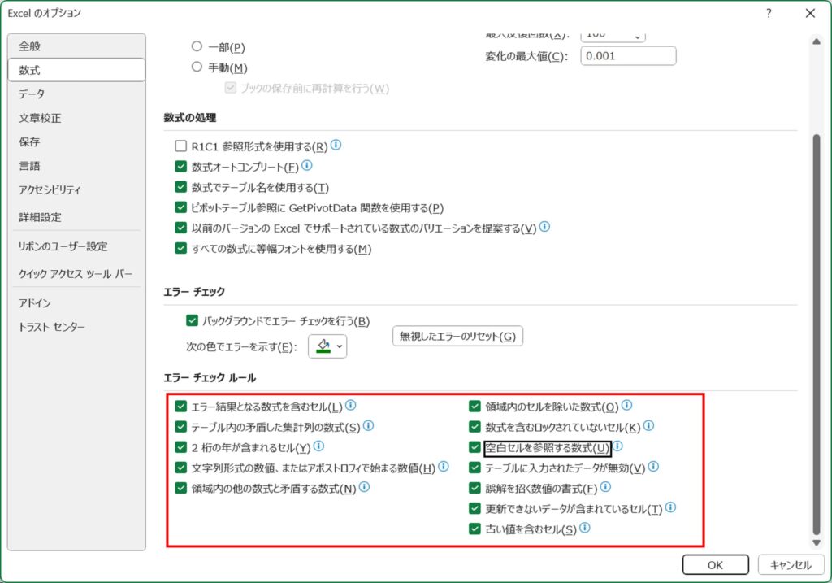Toggle GetPivotData 関数を使用する checkbox
The image size is (832, 583).
pos(181,207)
